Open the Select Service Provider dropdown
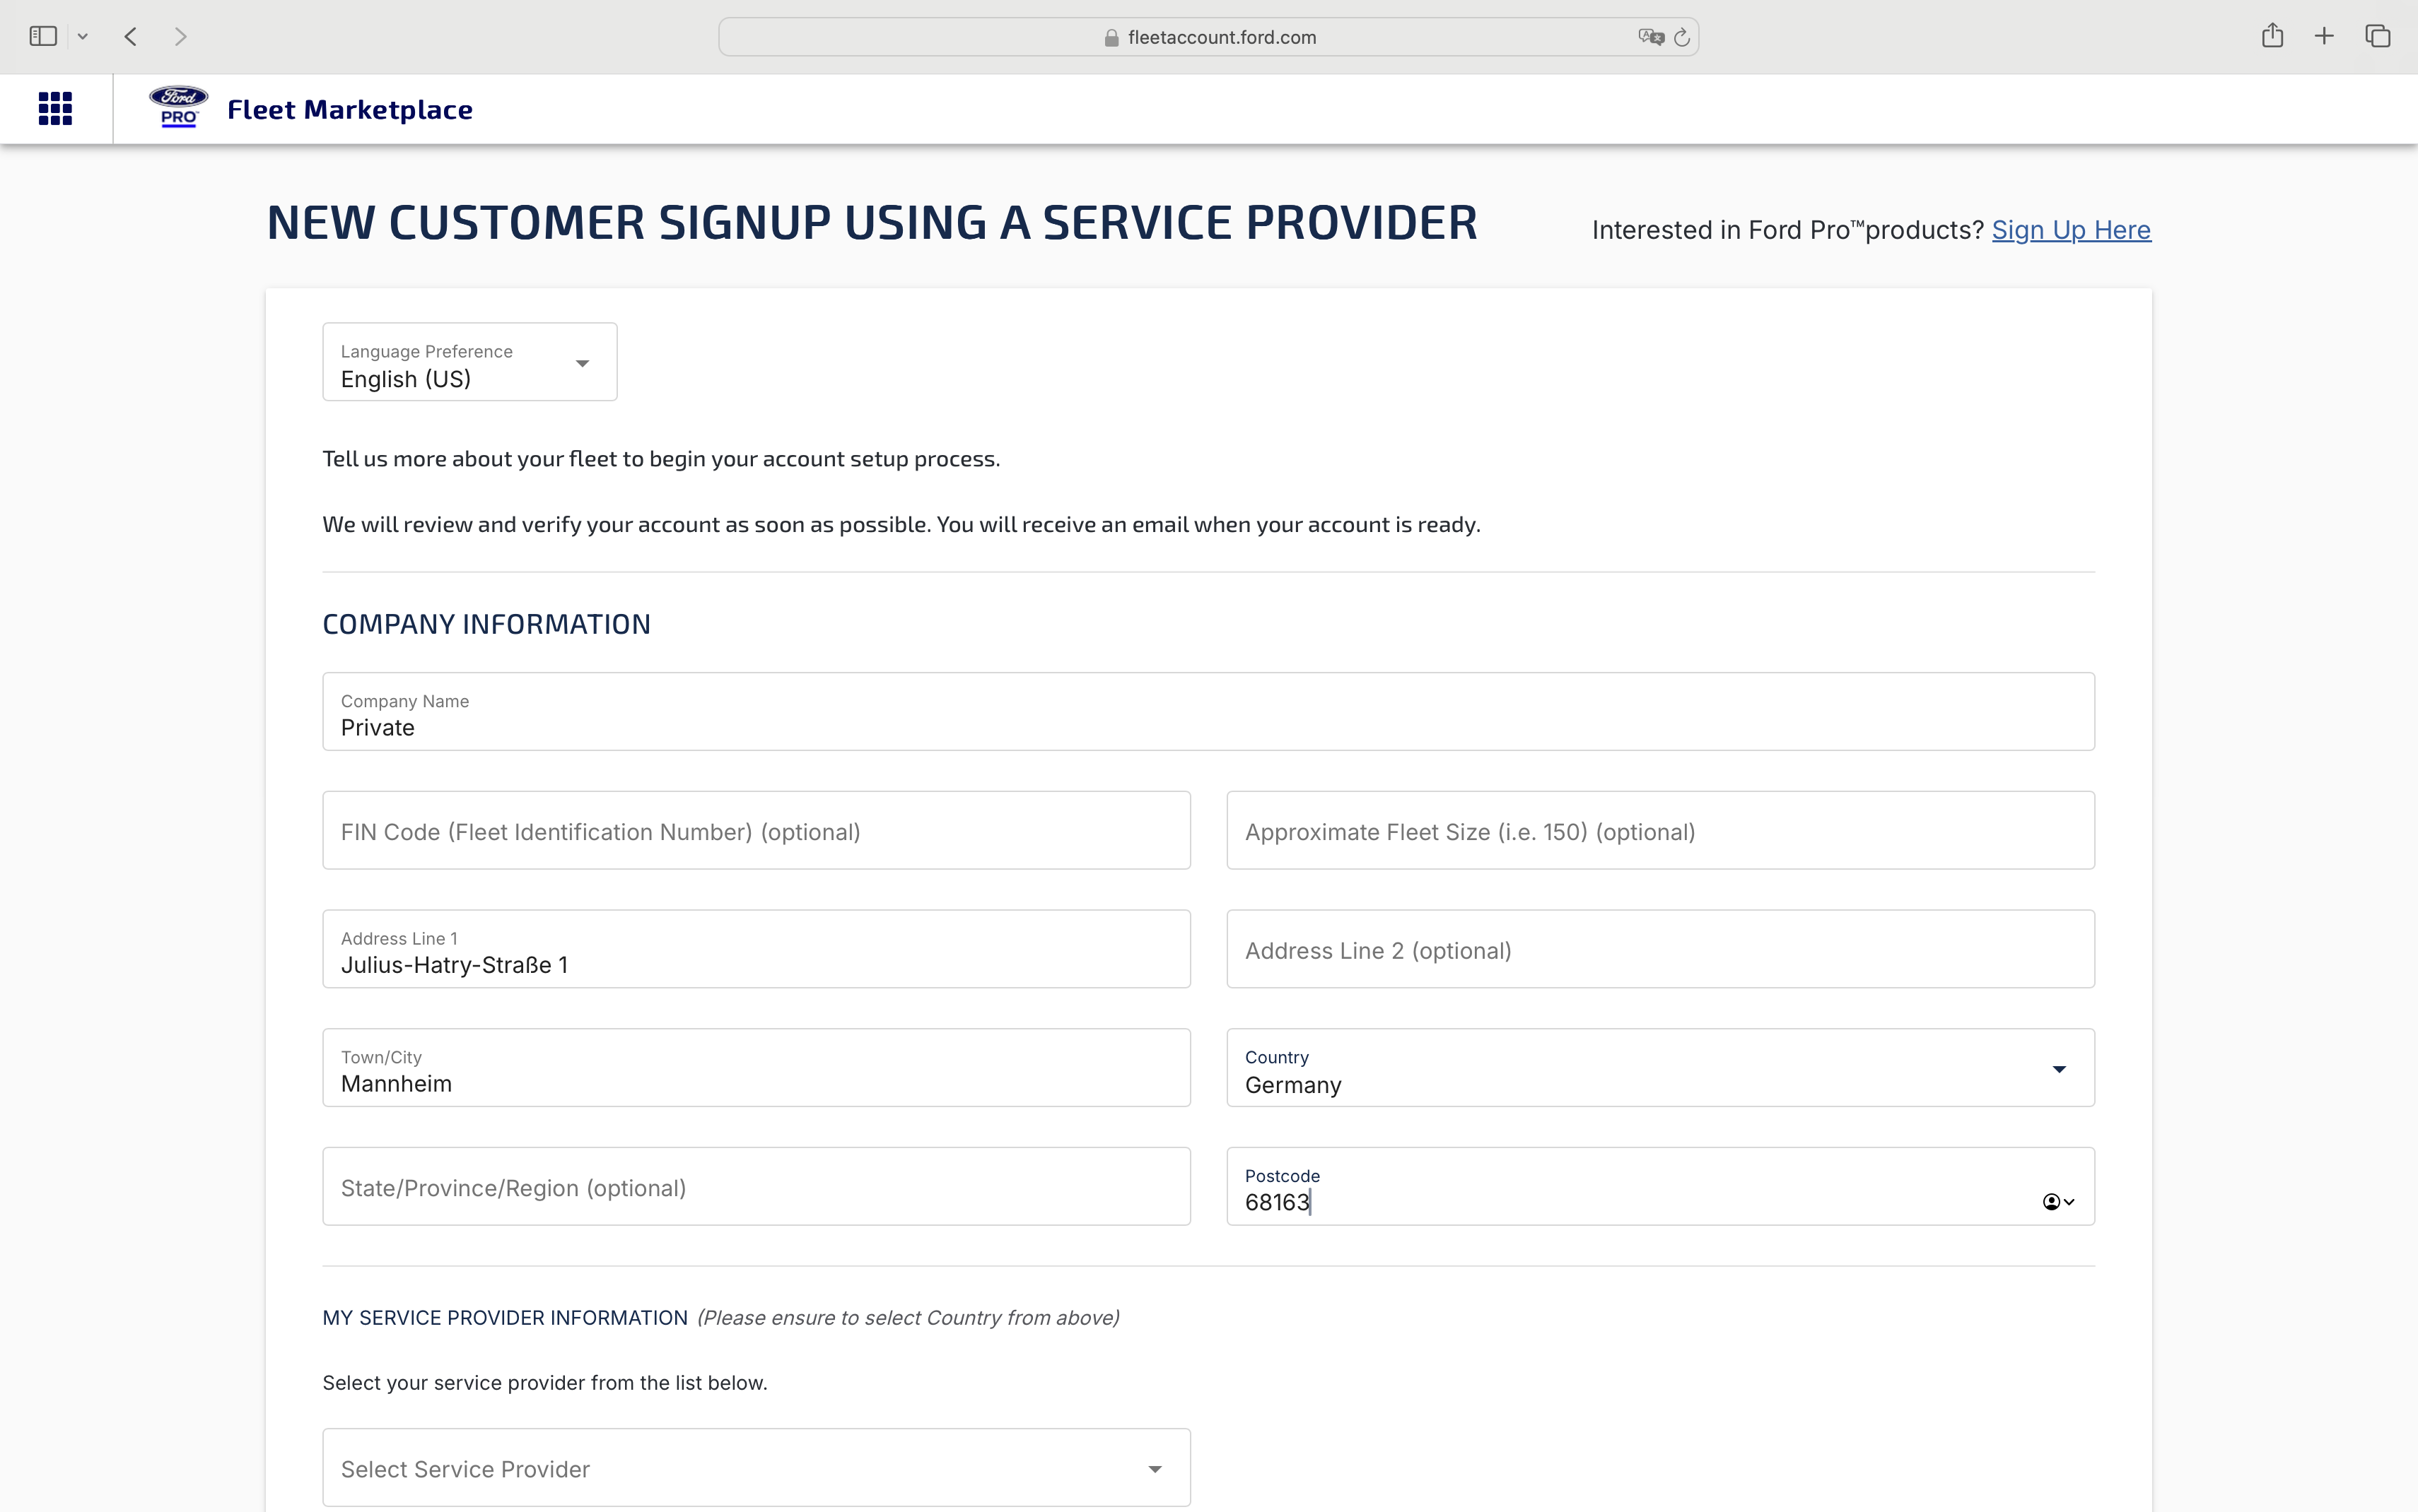2418x1512 pixels. (757, 1468)
